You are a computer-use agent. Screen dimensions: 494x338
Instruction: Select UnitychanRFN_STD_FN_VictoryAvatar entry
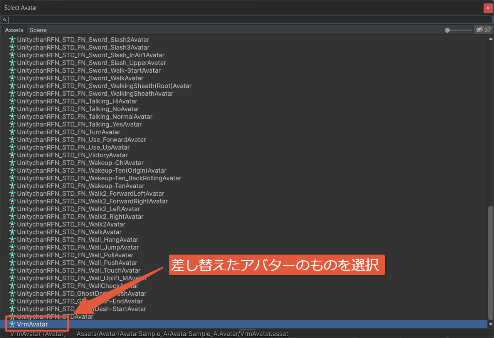72,155
